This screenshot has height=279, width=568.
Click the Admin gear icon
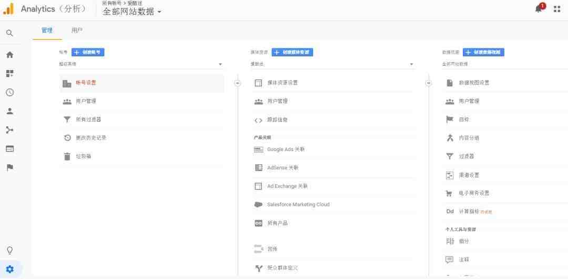(x=10, y=269)
